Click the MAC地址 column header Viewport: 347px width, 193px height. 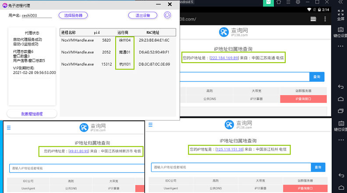tap(153, 32)
